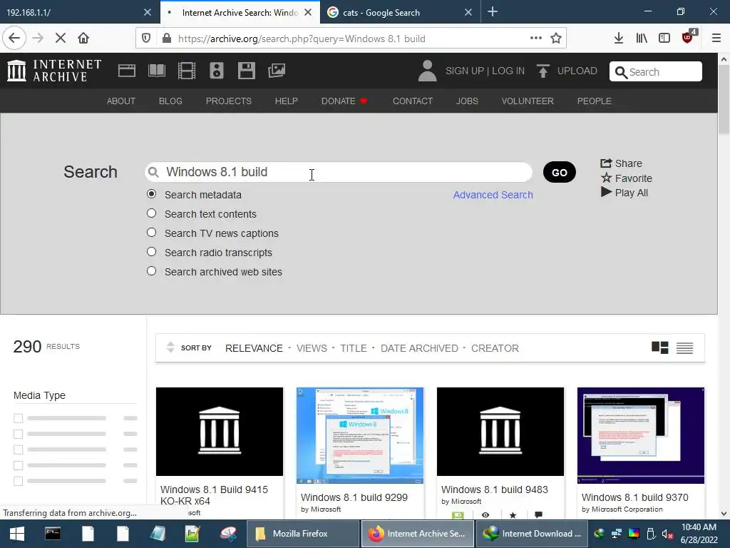
Task: Select Search text contents radio button
Action: click(x=151, y=213)
